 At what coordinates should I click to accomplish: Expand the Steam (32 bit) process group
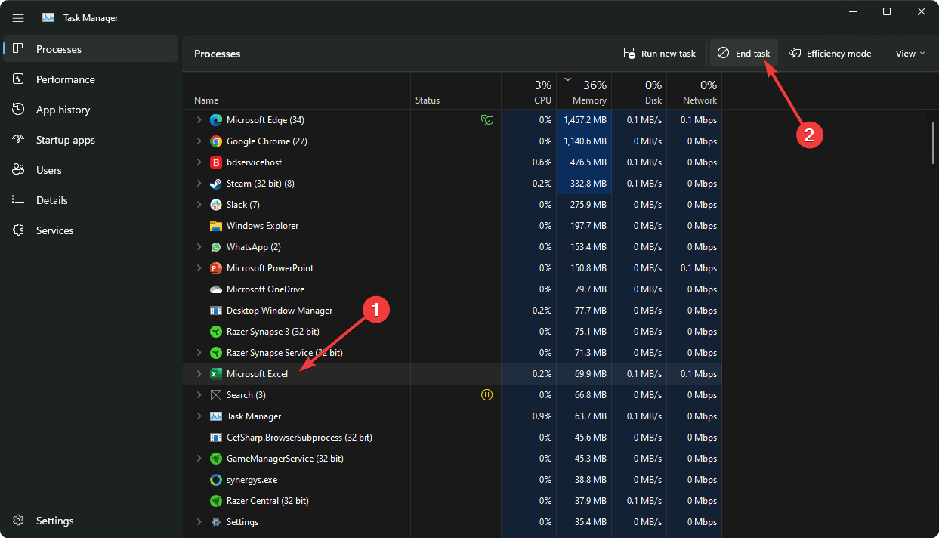(x=199, y=184)
